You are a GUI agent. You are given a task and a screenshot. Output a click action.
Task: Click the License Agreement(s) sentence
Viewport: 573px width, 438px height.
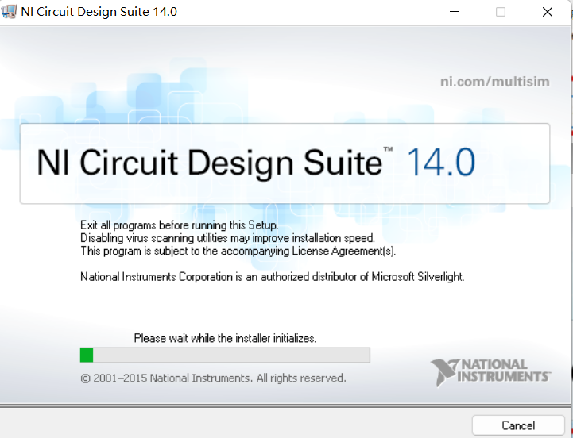pyautogui.click(x=238, y=252)
